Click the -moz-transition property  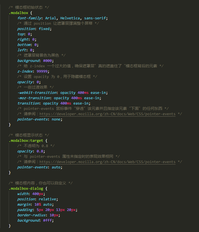pos(34,98)
